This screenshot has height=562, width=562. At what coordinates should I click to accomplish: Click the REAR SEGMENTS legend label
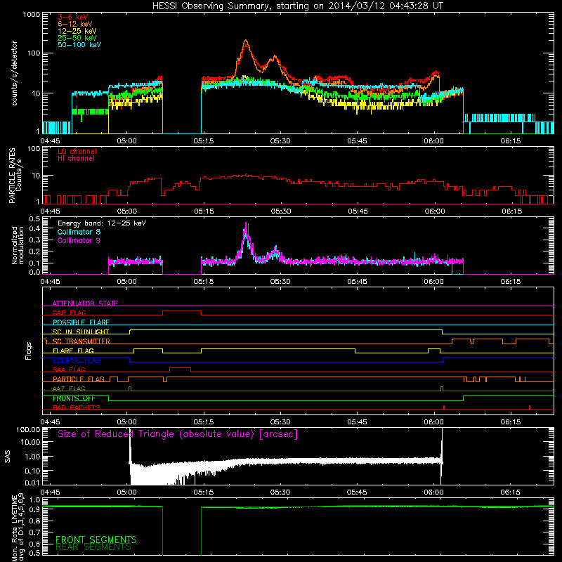93,547
